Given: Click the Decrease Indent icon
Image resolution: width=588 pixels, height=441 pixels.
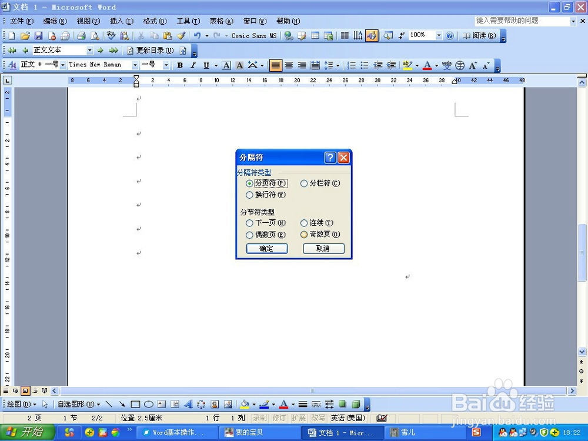Looking at the screenshot, I should pyautogui.click(x=378, y=65).
